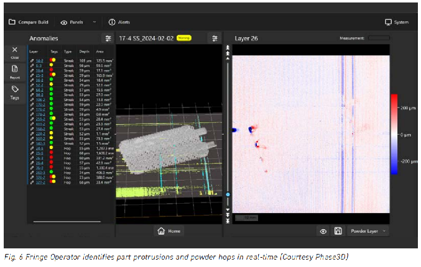Select 61 µm depth cell
This screenshot has width=421, height=267.
tap(84, 124)
